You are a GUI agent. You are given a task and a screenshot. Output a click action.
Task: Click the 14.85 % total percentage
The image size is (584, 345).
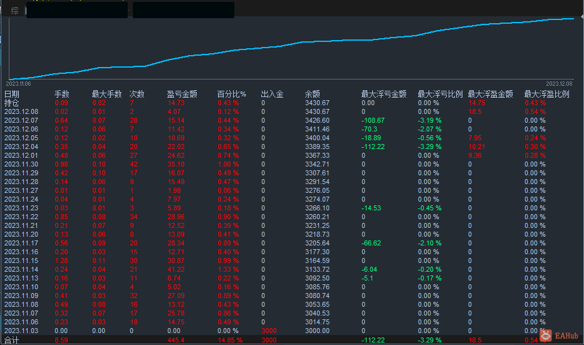point(230,340)
